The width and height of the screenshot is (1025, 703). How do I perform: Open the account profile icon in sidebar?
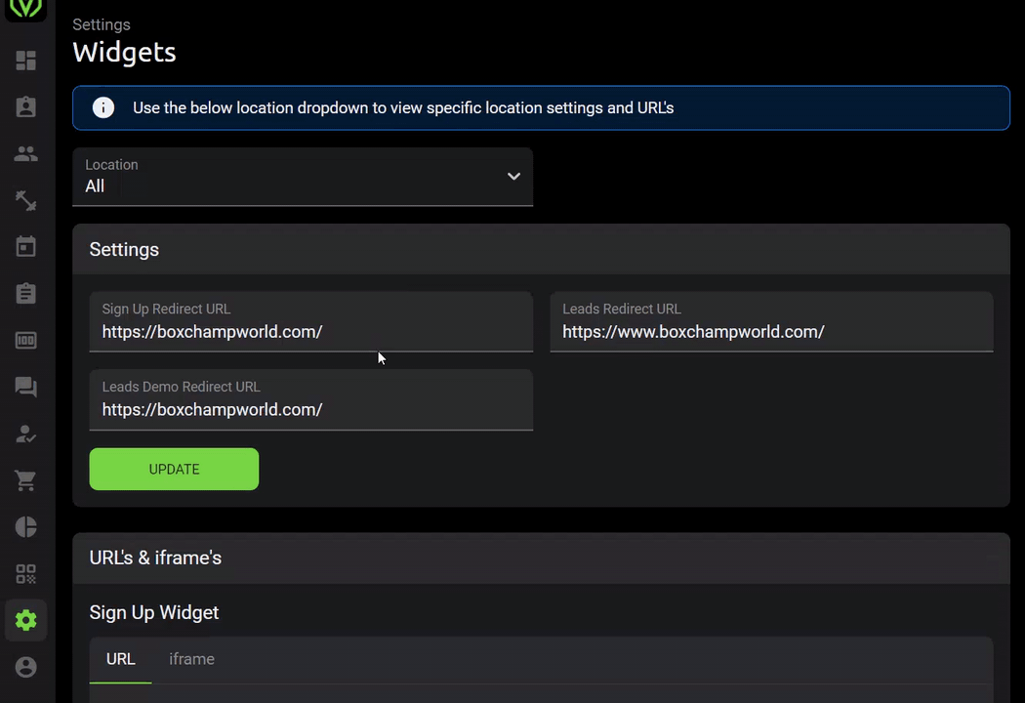point(25,667)
